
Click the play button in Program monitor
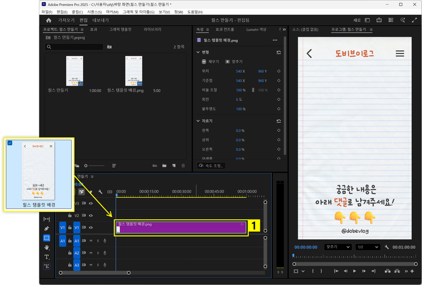[354, 271]
